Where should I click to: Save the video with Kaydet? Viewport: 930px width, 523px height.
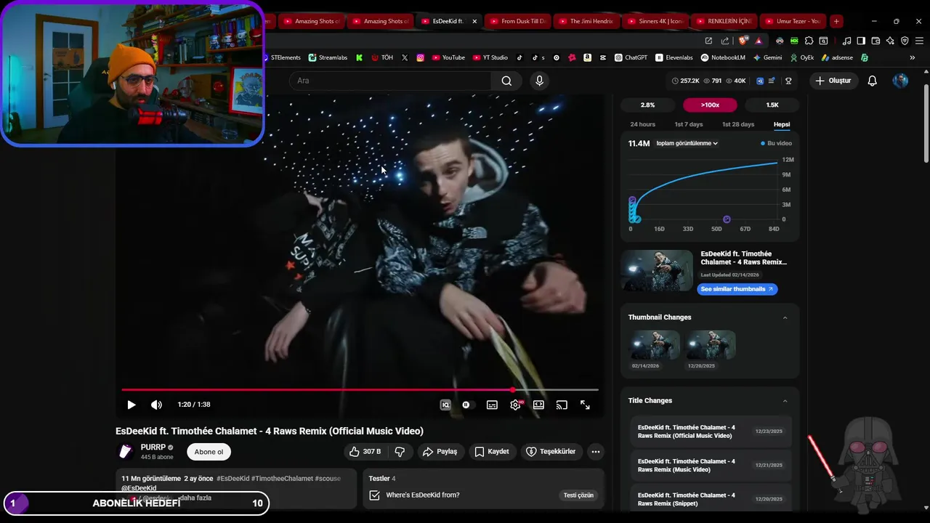(x=492, y=452)
